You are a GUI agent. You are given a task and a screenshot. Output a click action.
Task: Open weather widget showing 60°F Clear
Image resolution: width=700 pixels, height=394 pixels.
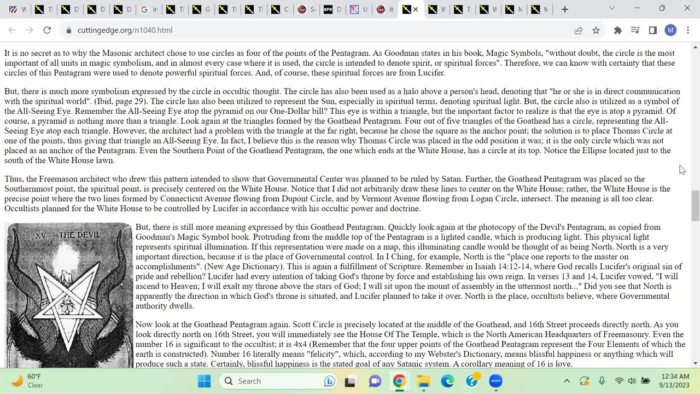27,381
